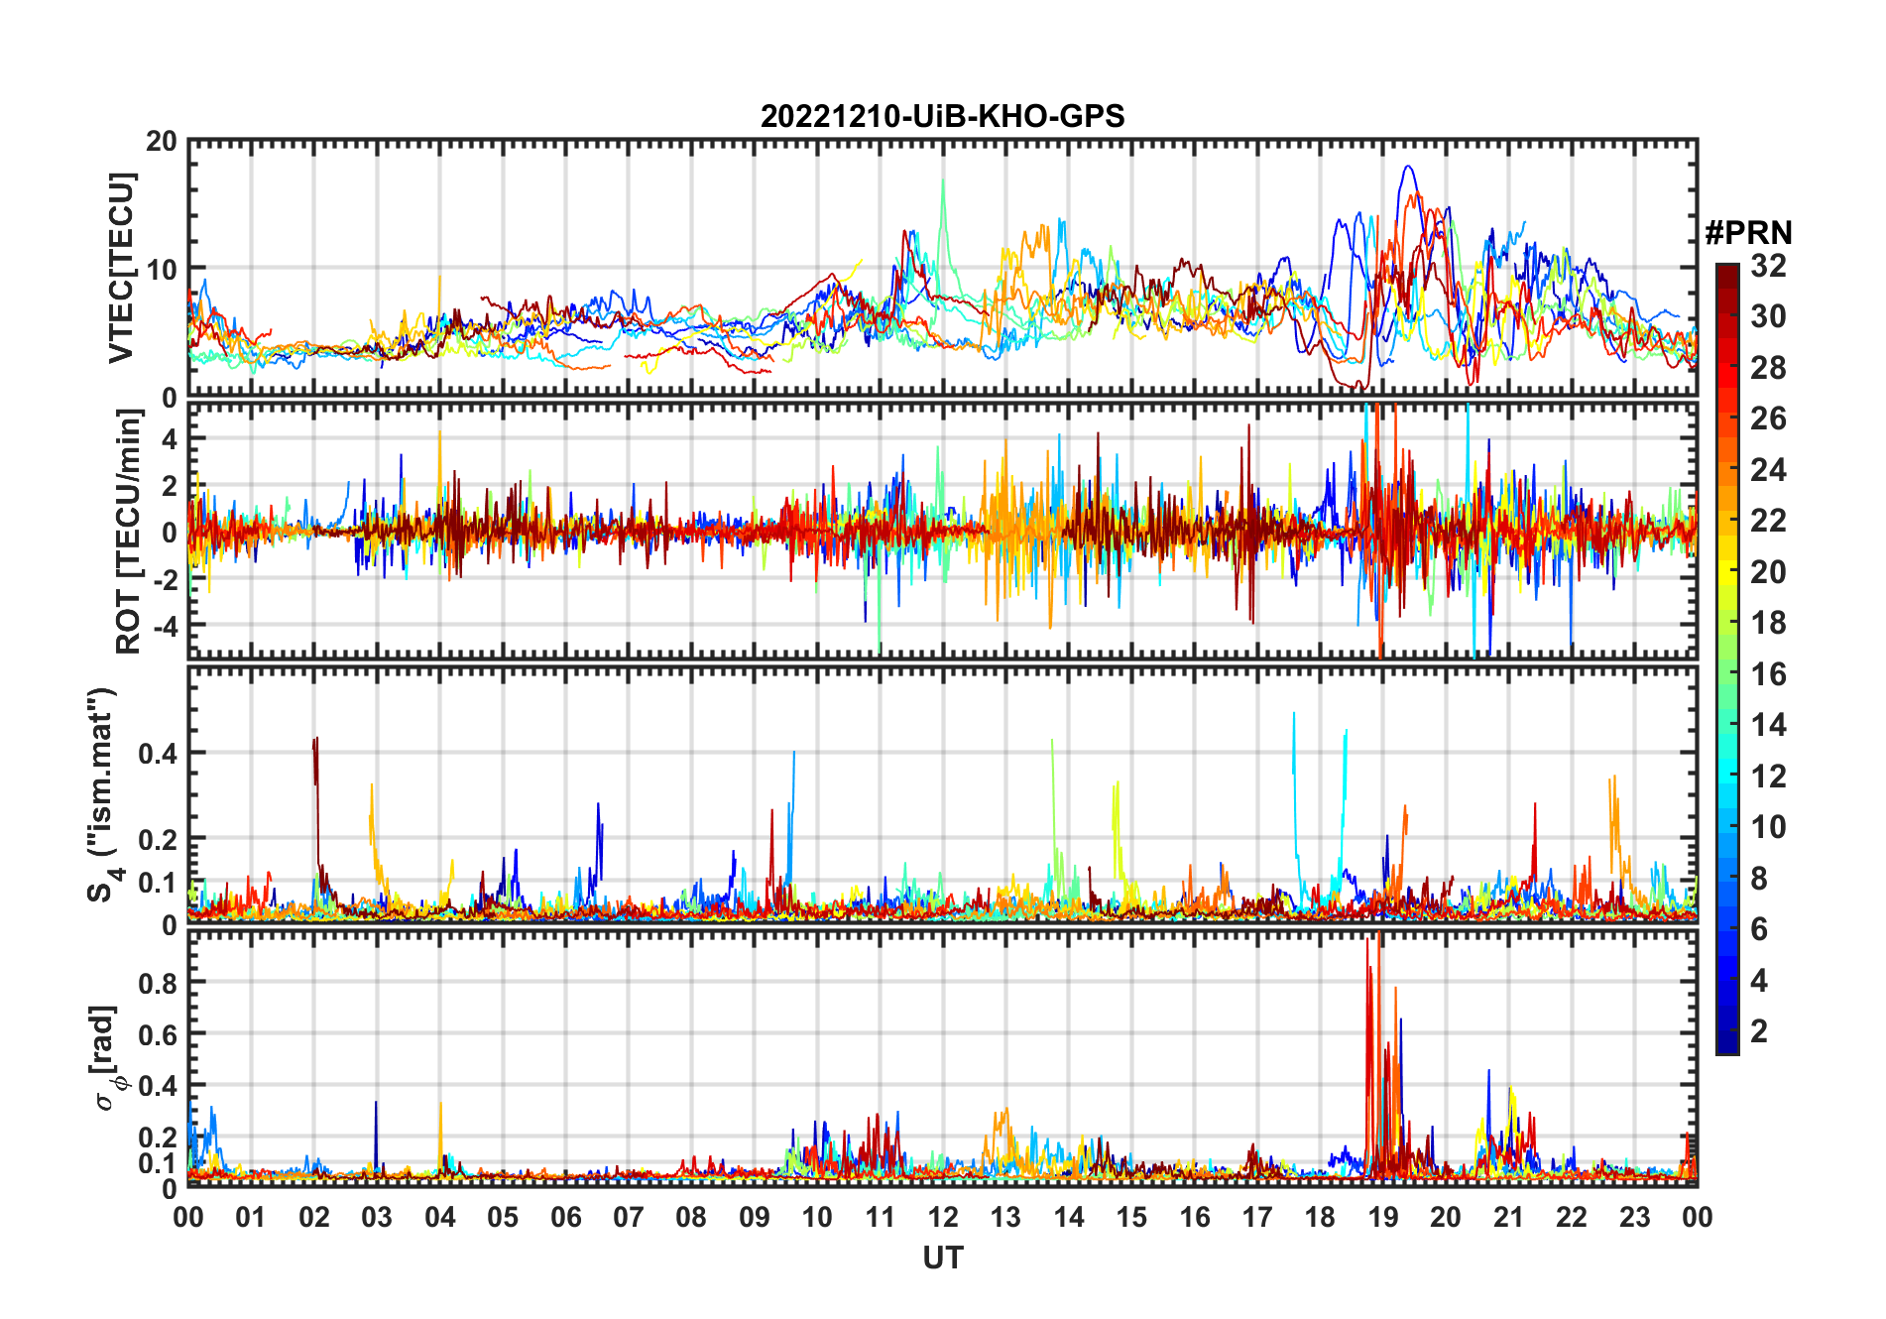
Task: Select colorbar tick label "28"
Action: click(x=1769, y=368)
